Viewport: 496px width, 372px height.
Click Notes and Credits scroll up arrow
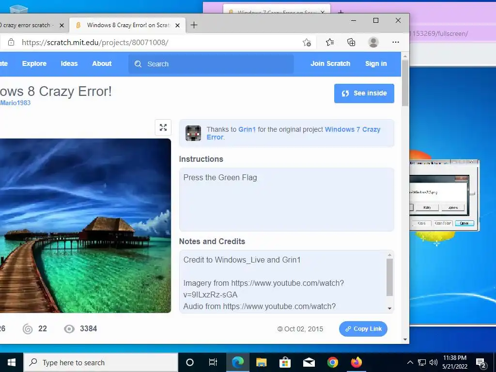click(390, 255)
